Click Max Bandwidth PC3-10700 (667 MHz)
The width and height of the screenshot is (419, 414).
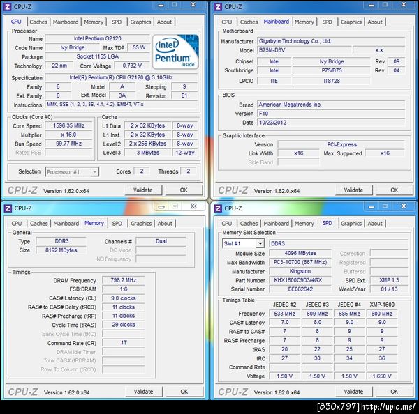[x=300, y=262]
